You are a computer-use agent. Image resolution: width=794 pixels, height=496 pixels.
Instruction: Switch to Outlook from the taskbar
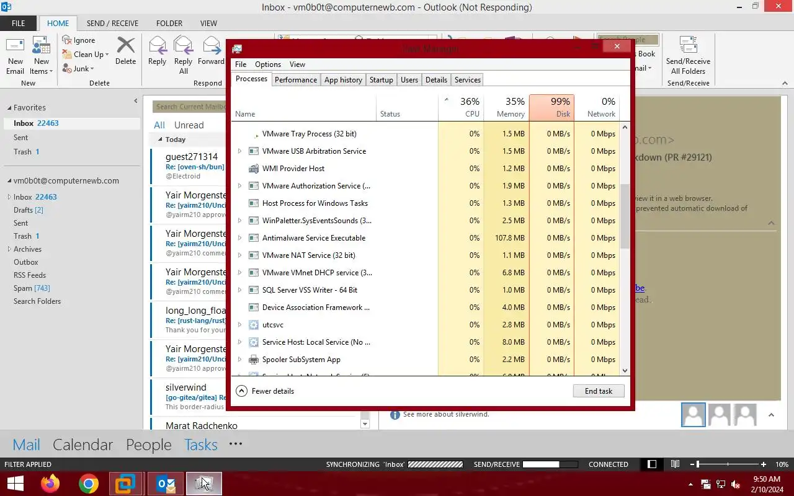click(165, 484)
